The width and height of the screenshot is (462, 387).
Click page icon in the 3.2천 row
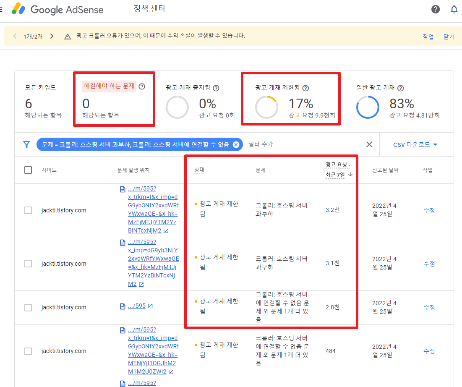pyautogui.click(x=123, y=189)
